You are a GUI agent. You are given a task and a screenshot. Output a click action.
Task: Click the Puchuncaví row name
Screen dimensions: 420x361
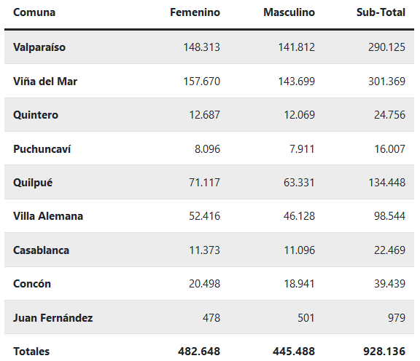42,149
